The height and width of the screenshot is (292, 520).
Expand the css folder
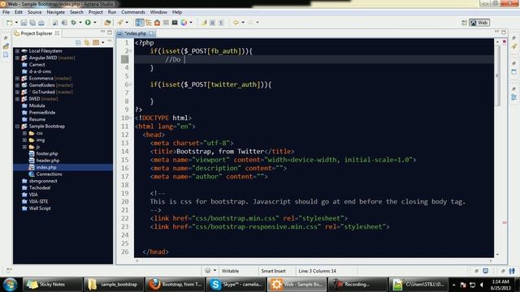pos(24,133)
